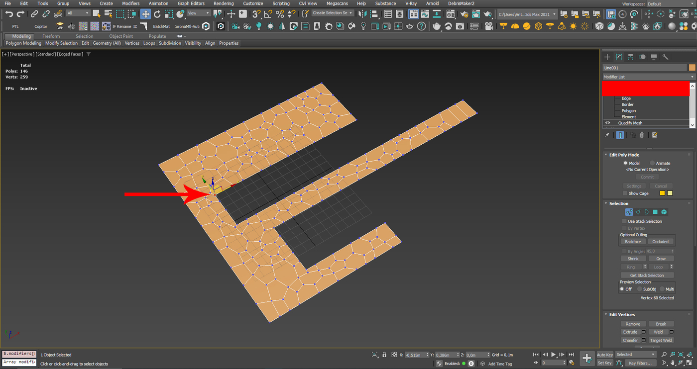Select the Animate radio button

click(x=653, y=163)
